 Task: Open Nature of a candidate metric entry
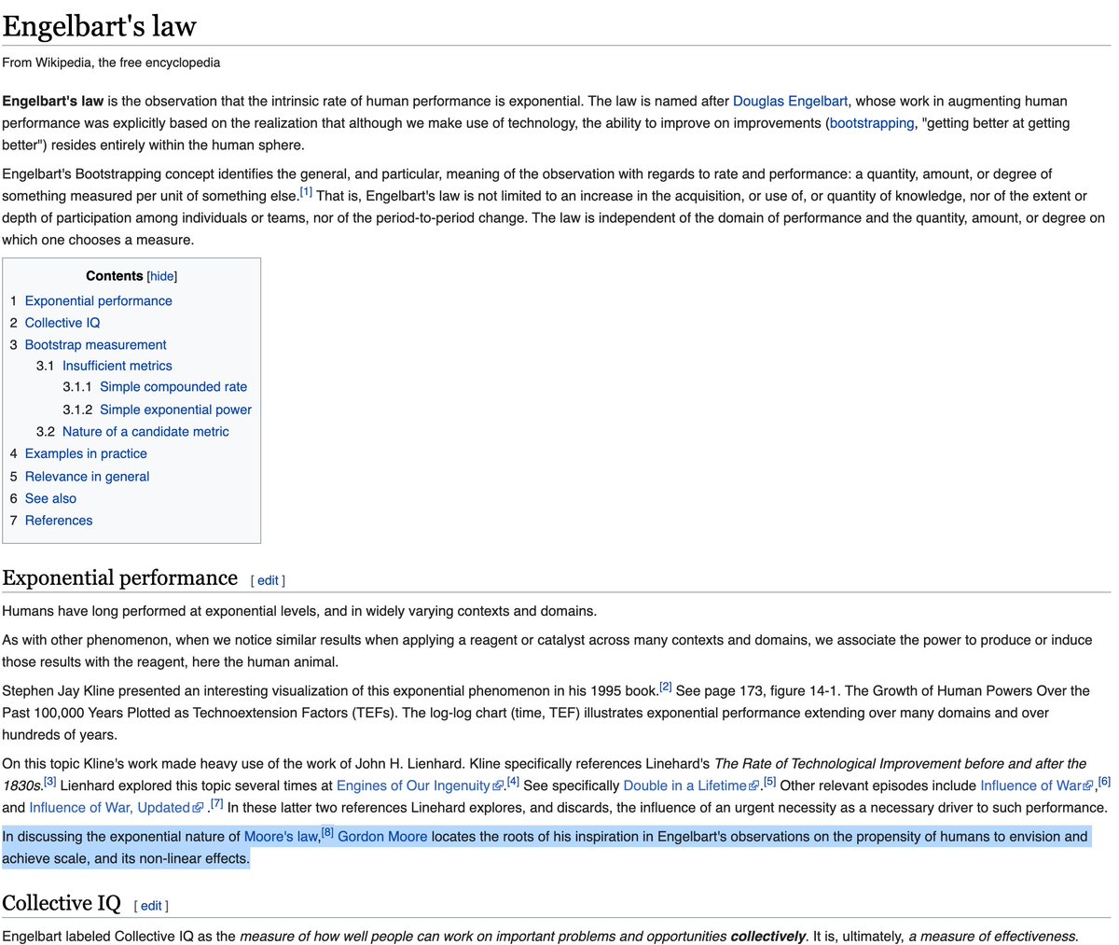click(145, 431)
